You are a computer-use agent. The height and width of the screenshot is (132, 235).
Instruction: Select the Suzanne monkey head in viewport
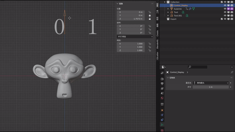point(64,76)
